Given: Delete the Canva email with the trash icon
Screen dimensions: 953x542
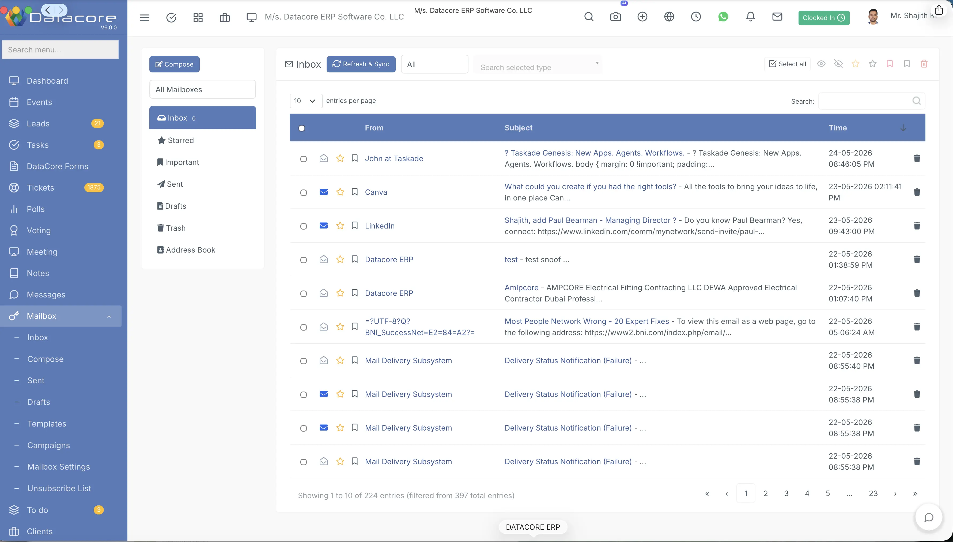Looking at the screenshot, I should point(917,192).
